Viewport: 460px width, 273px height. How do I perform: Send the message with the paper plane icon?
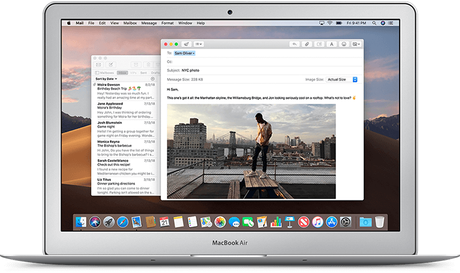click(187, 44)
